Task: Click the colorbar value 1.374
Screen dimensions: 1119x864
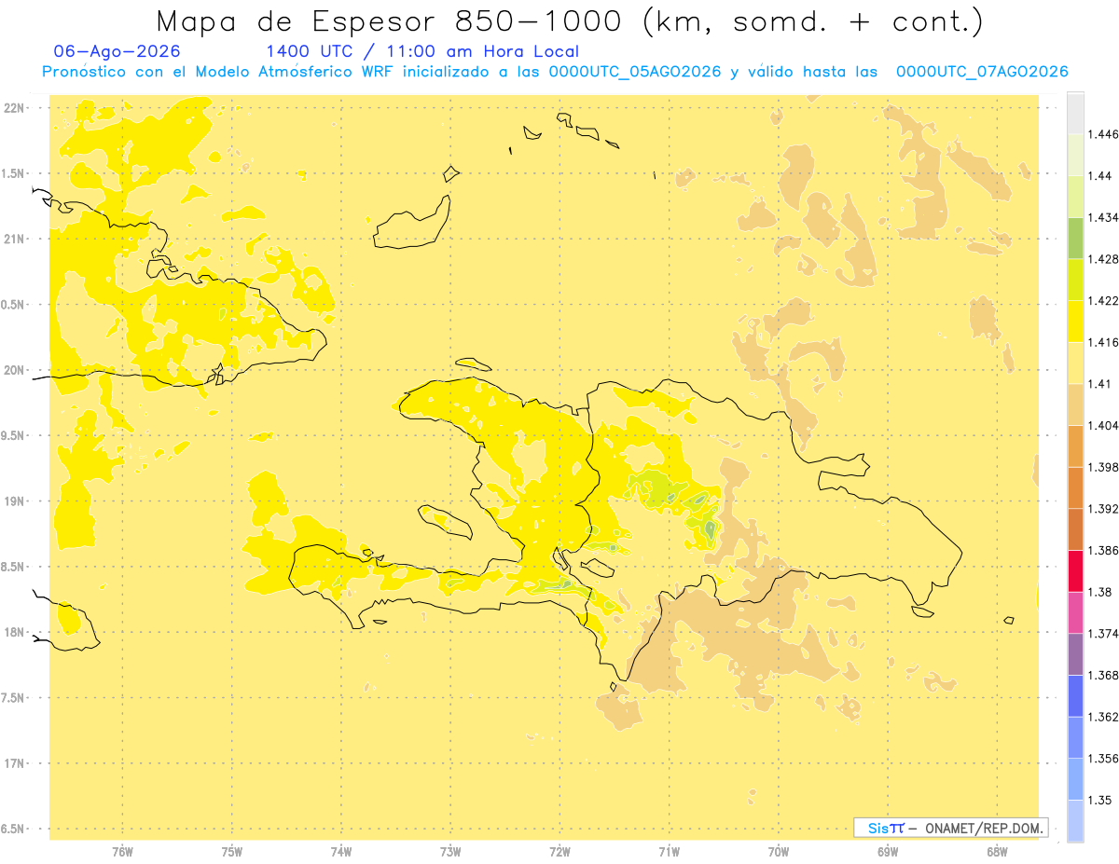Action: (1103, 633)
